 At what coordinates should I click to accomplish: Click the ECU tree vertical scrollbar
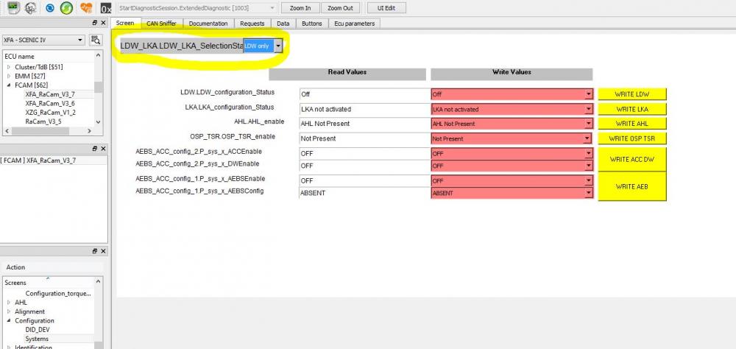pyautogui.click(x=98, y=88)
